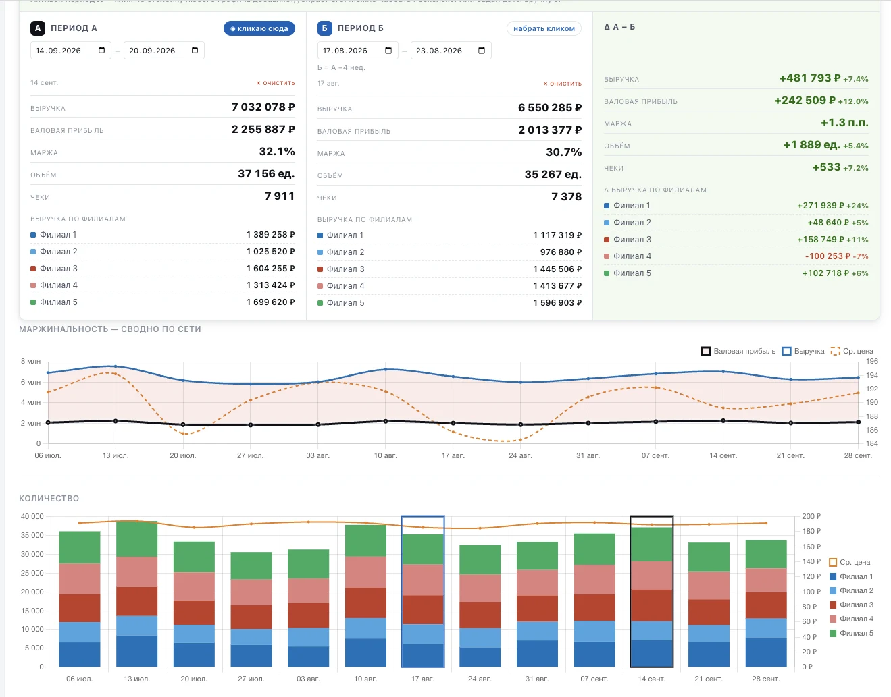The width and height of the screenshot is (891, 697).
Task: Open calendar picker on 20.09.2026 date field
Action: pyautogui.click(x=195, y=51)
